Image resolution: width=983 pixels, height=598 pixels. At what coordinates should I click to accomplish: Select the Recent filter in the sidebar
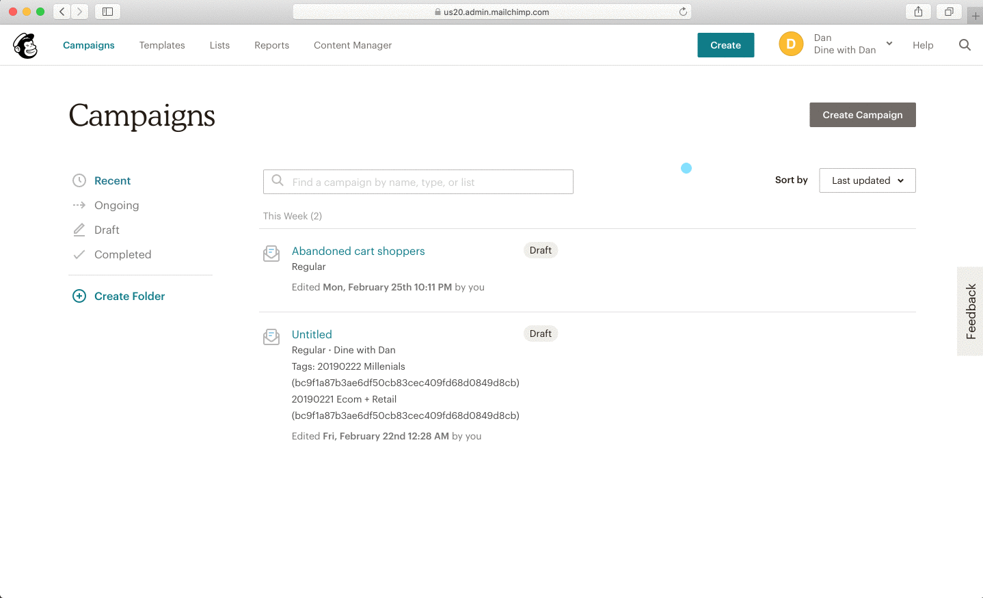tap(112, 180)
